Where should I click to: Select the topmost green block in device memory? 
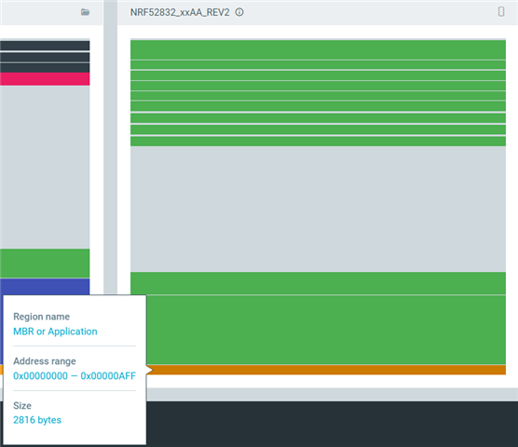tap(318, 50)
